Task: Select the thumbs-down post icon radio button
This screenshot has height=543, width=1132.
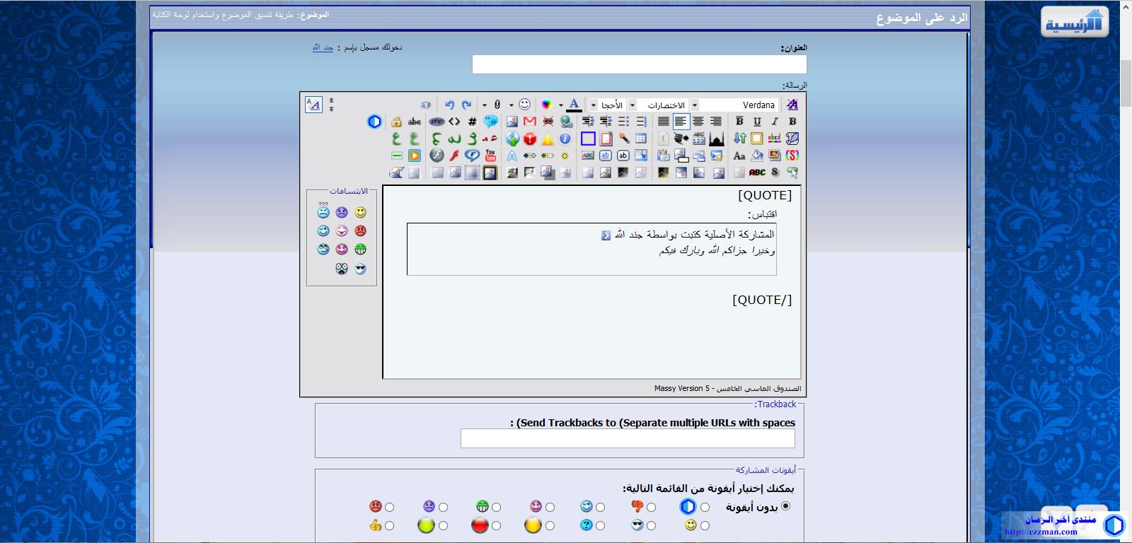Action: click(x=651, y=507)
